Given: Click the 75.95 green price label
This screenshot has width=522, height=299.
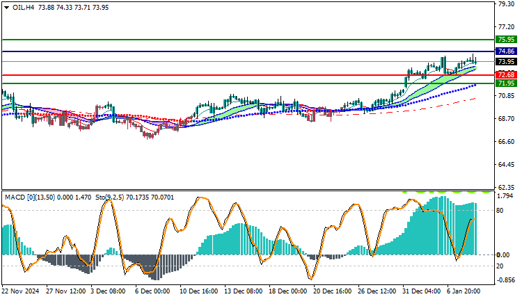Looking at the screenshot, I should (506, 39).
